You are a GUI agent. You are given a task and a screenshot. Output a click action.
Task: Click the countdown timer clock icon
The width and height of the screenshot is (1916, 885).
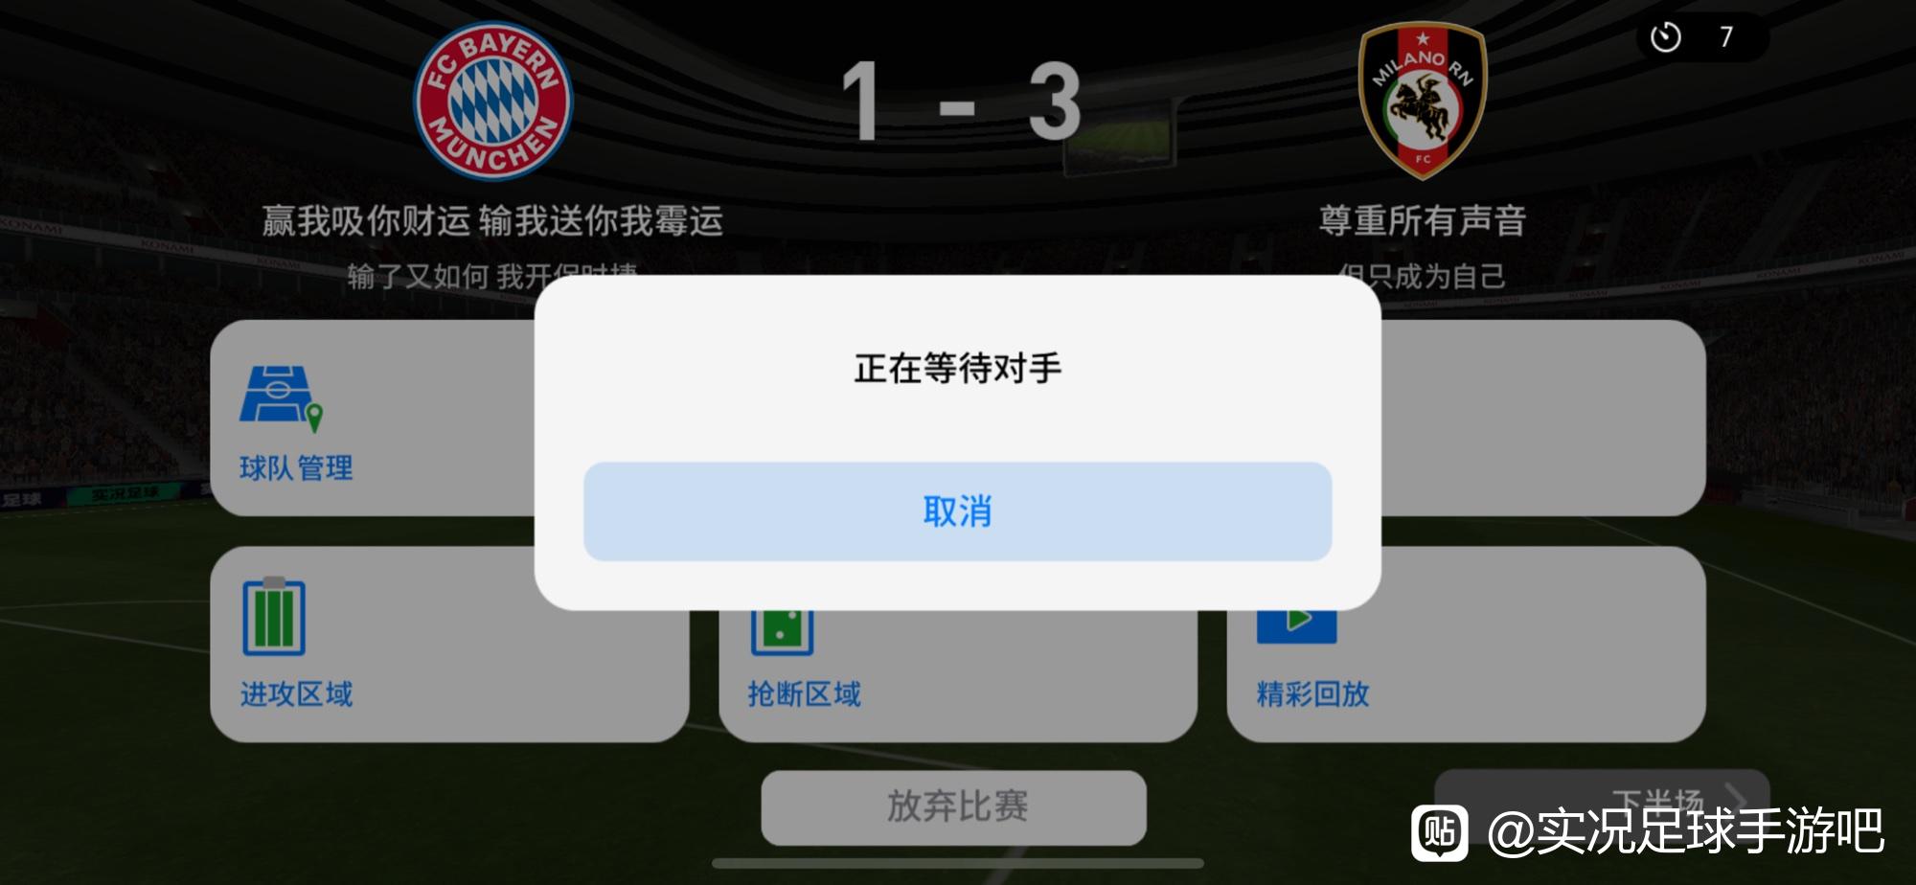1665,37
